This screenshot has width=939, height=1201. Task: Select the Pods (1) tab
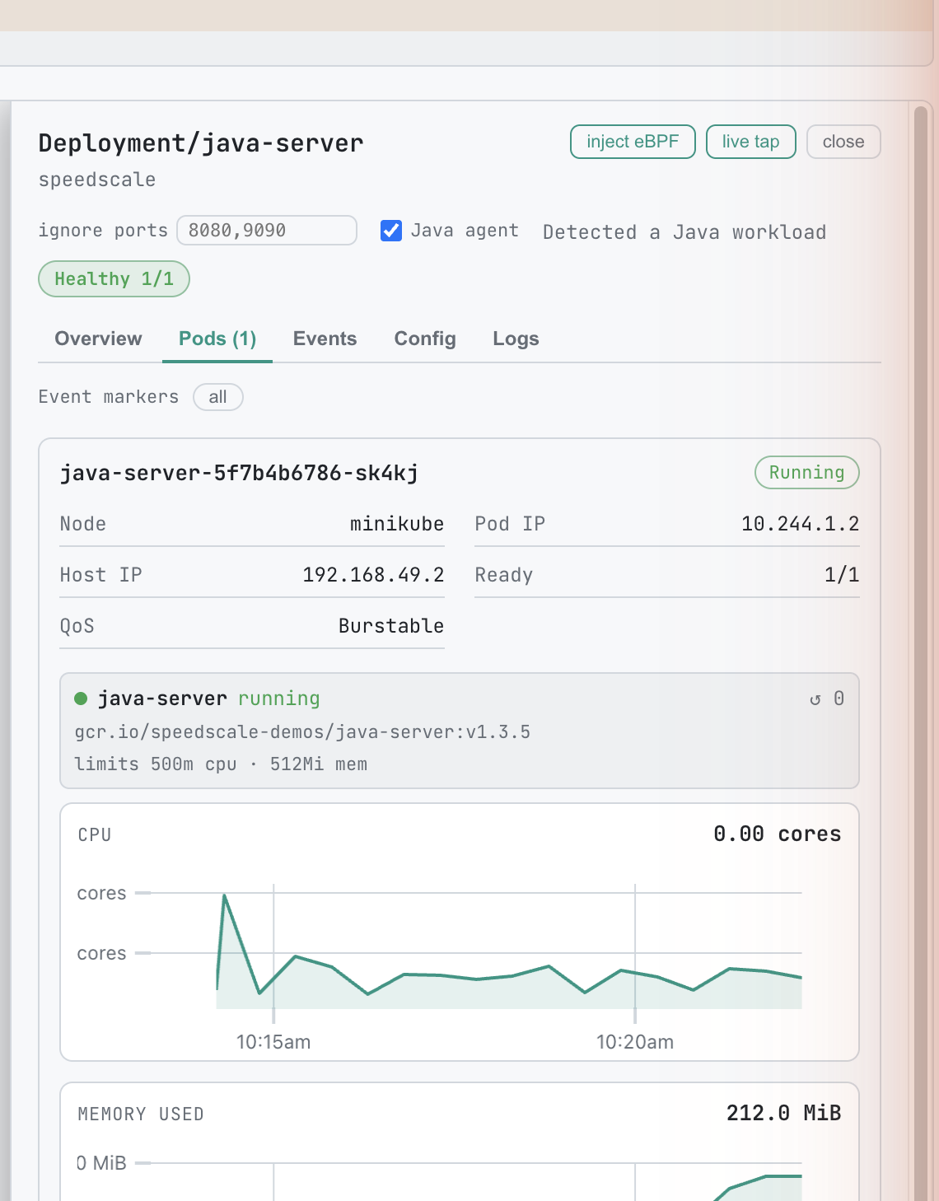(217, 339)
